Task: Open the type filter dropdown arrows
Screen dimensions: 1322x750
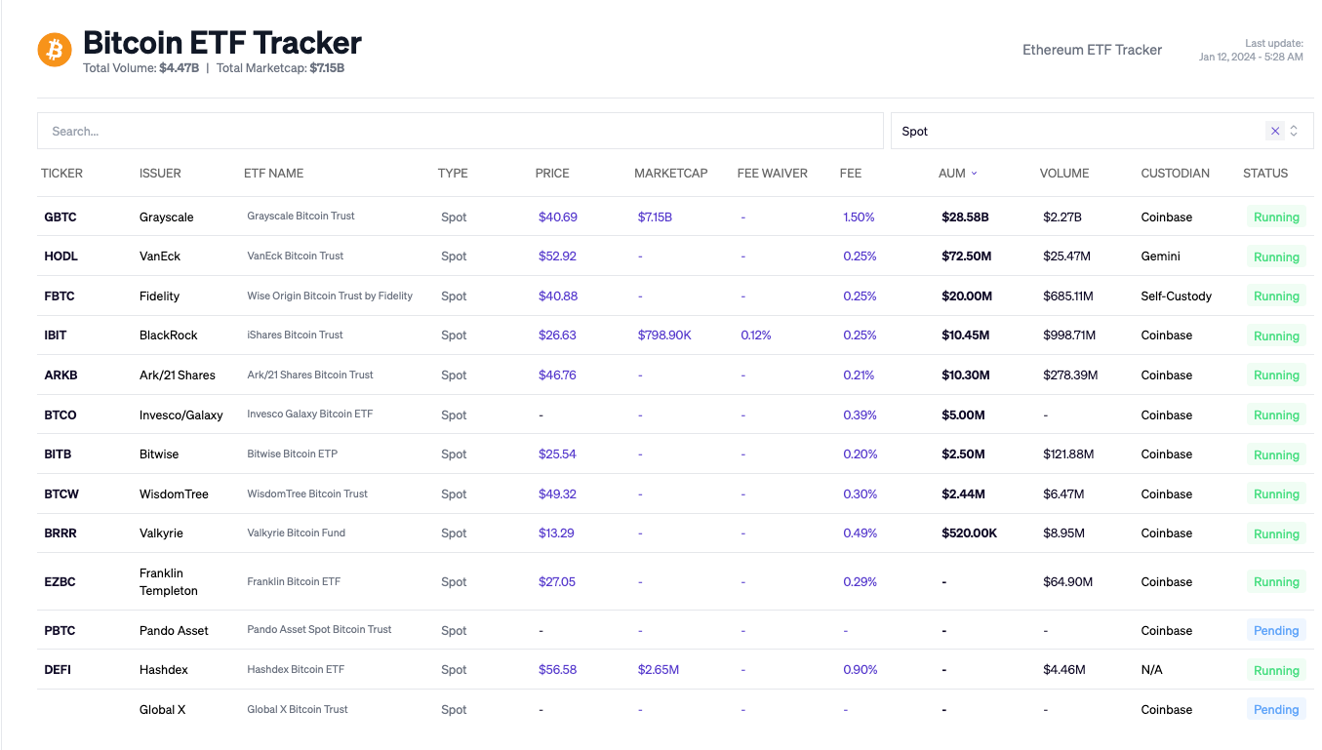Action: [1294, 131]
